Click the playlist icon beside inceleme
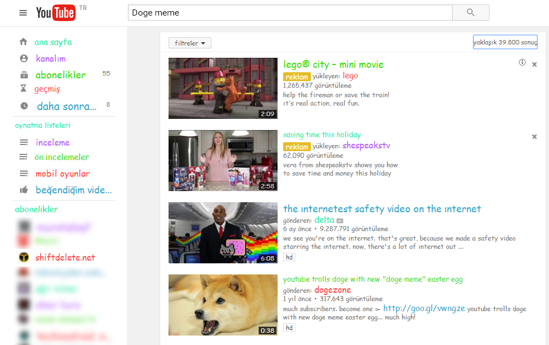 [x=23, y=142]
